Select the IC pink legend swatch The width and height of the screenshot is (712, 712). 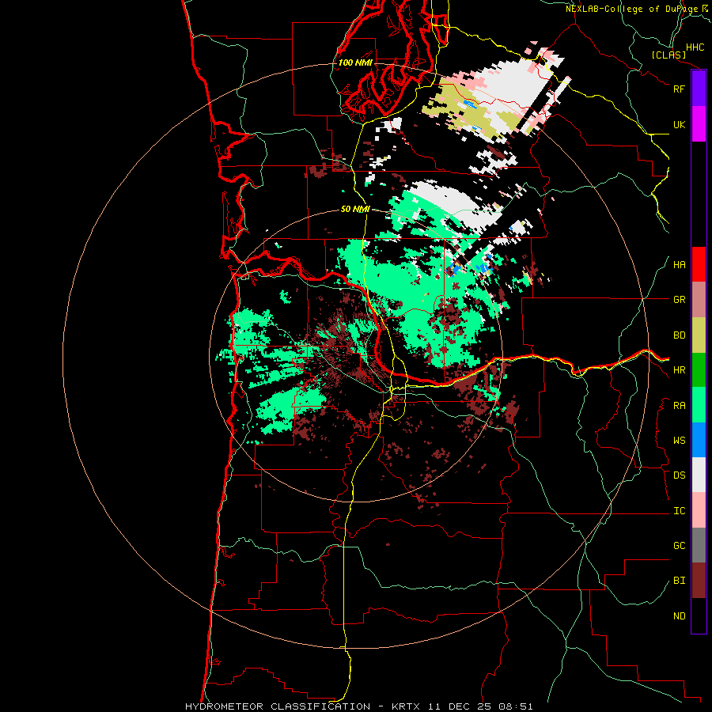(699, 510)
